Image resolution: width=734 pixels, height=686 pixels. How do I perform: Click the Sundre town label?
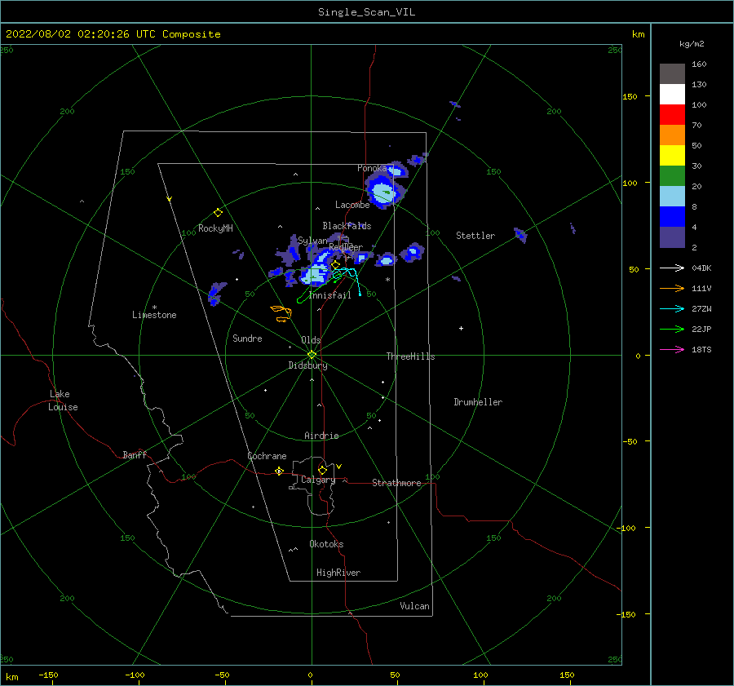248,339
